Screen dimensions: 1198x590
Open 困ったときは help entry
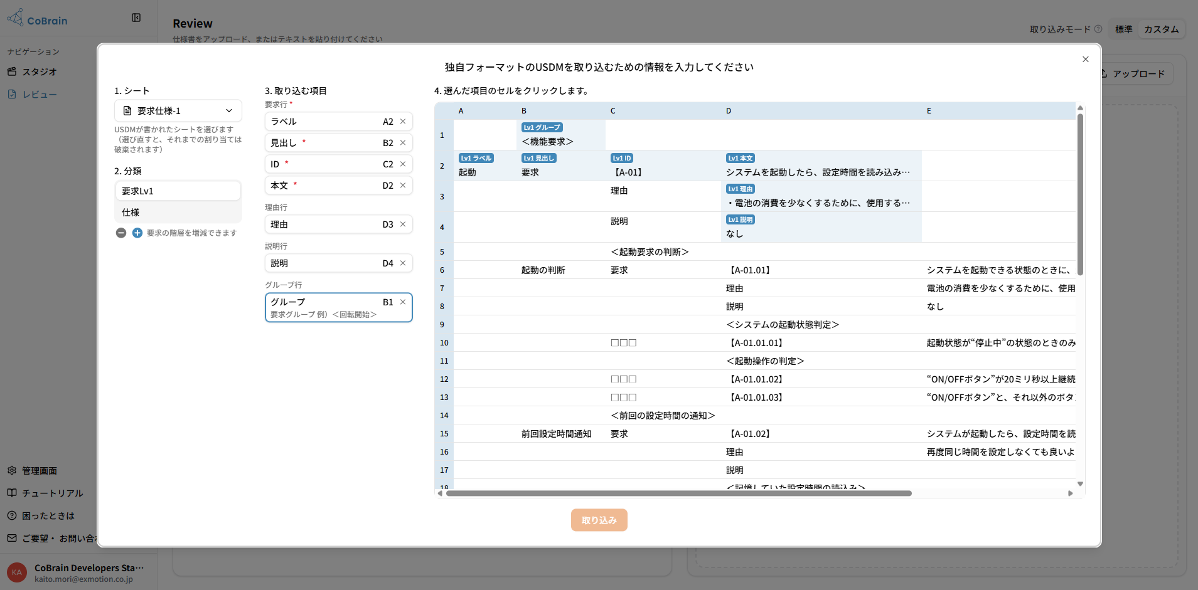tap(41, 516)
